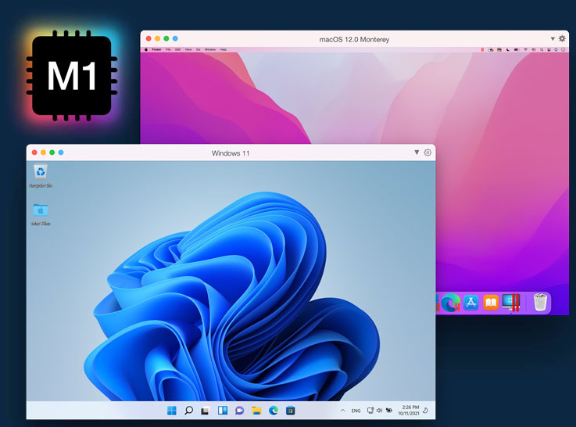Open the View menu in Monterey window

tap(188, 49)
